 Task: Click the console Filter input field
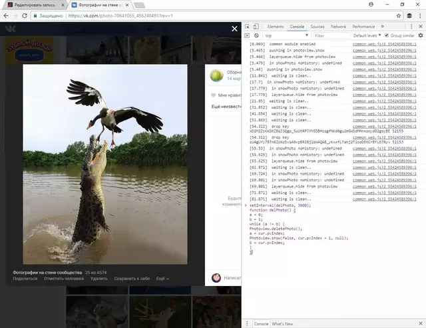click(x=329, y=35)
